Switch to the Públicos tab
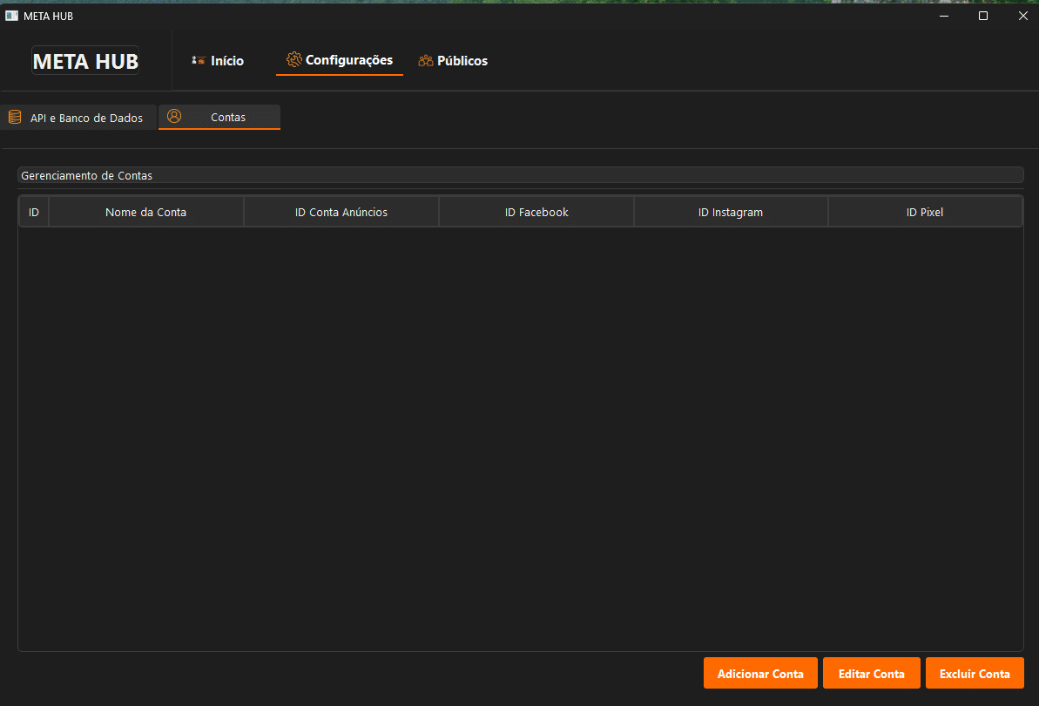Viewport: 1039px width, 706px height. [453, 60]
